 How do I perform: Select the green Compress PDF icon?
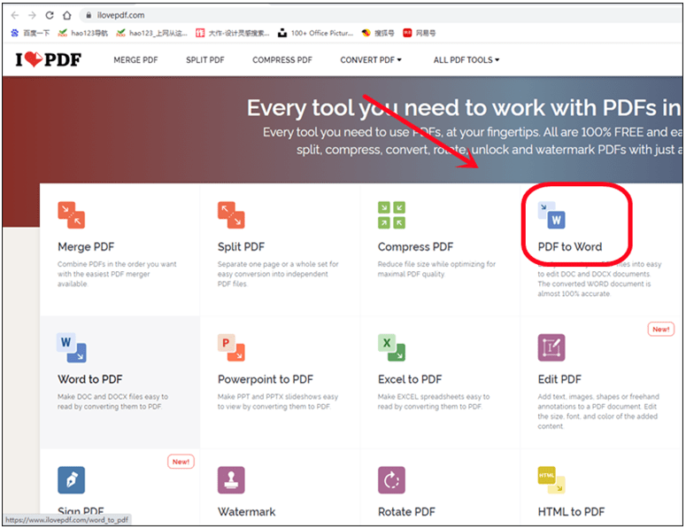[391, 215]
